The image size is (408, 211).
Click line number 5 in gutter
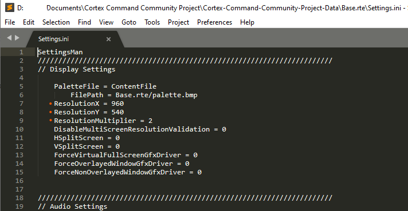coord(21,86)
